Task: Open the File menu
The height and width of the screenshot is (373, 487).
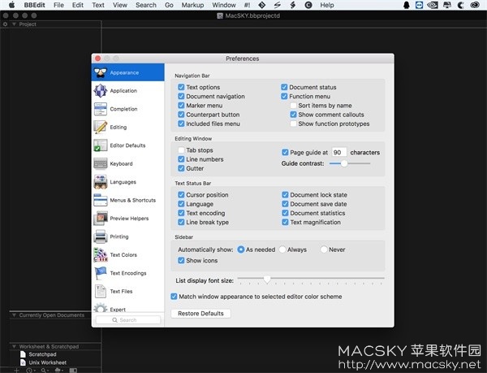Action: [58, 5]
